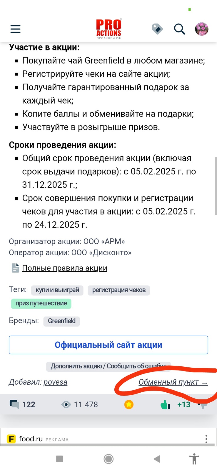Open site search with magnifier icon
Viewport: 217px width, 472px height.
pos(179,29)
